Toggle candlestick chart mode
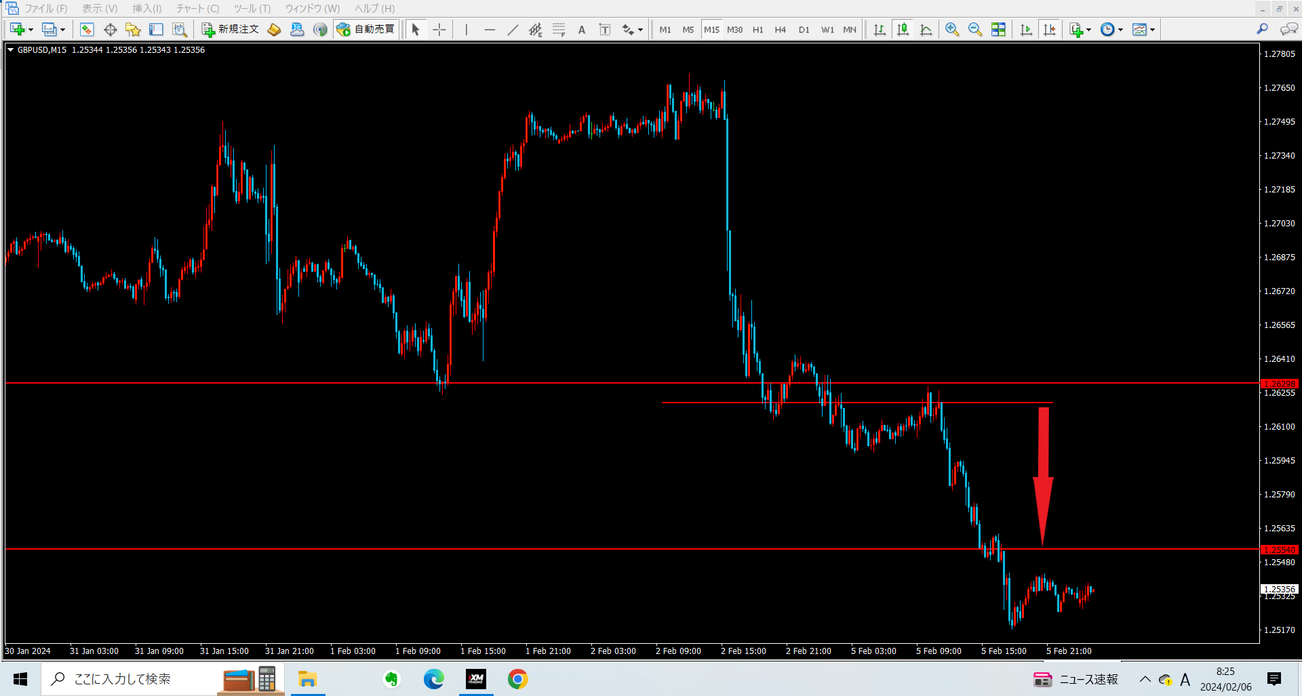The width and height of the screenshot is (1302, 696). 903,29
